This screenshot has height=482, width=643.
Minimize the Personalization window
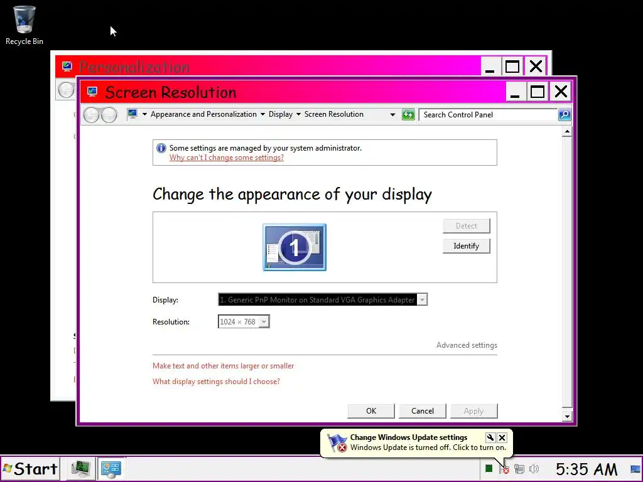point(490,67)
